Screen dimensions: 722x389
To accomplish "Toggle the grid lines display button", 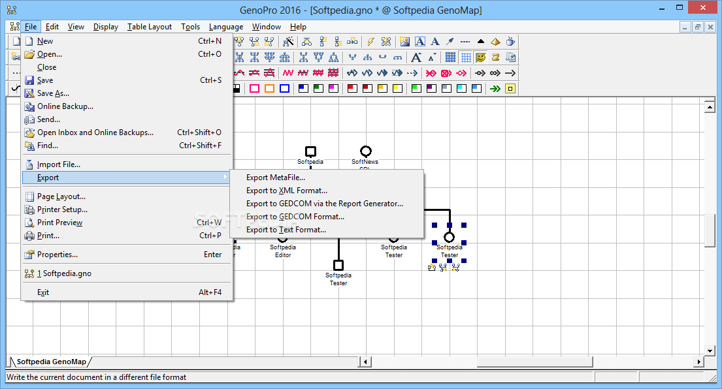I will click(466, 57).
